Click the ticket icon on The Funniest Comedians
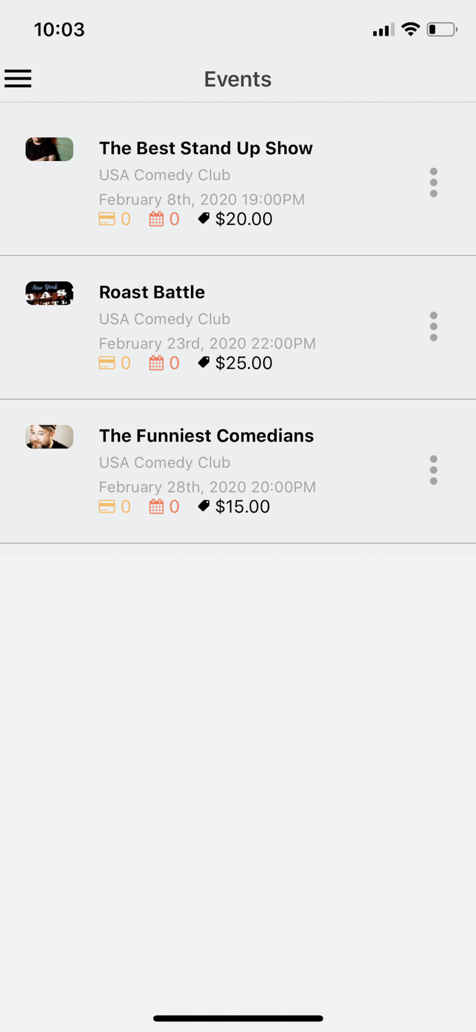 click(x=108, y=506)
